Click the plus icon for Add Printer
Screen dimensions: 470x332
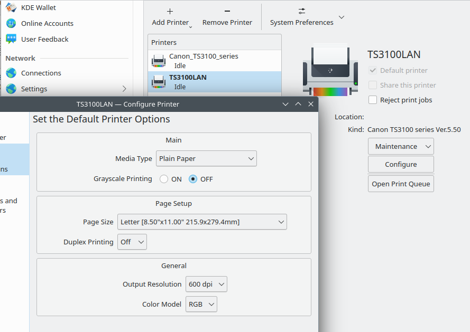point(170,11)
